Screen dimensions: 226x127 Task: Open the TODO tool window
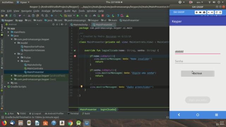tap(21, 114)
